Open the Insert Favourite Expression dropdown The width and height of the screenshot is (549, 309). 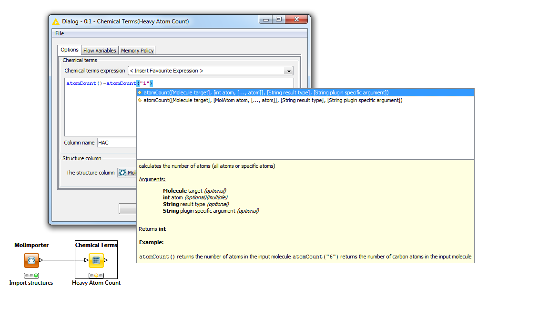(289, 71)
